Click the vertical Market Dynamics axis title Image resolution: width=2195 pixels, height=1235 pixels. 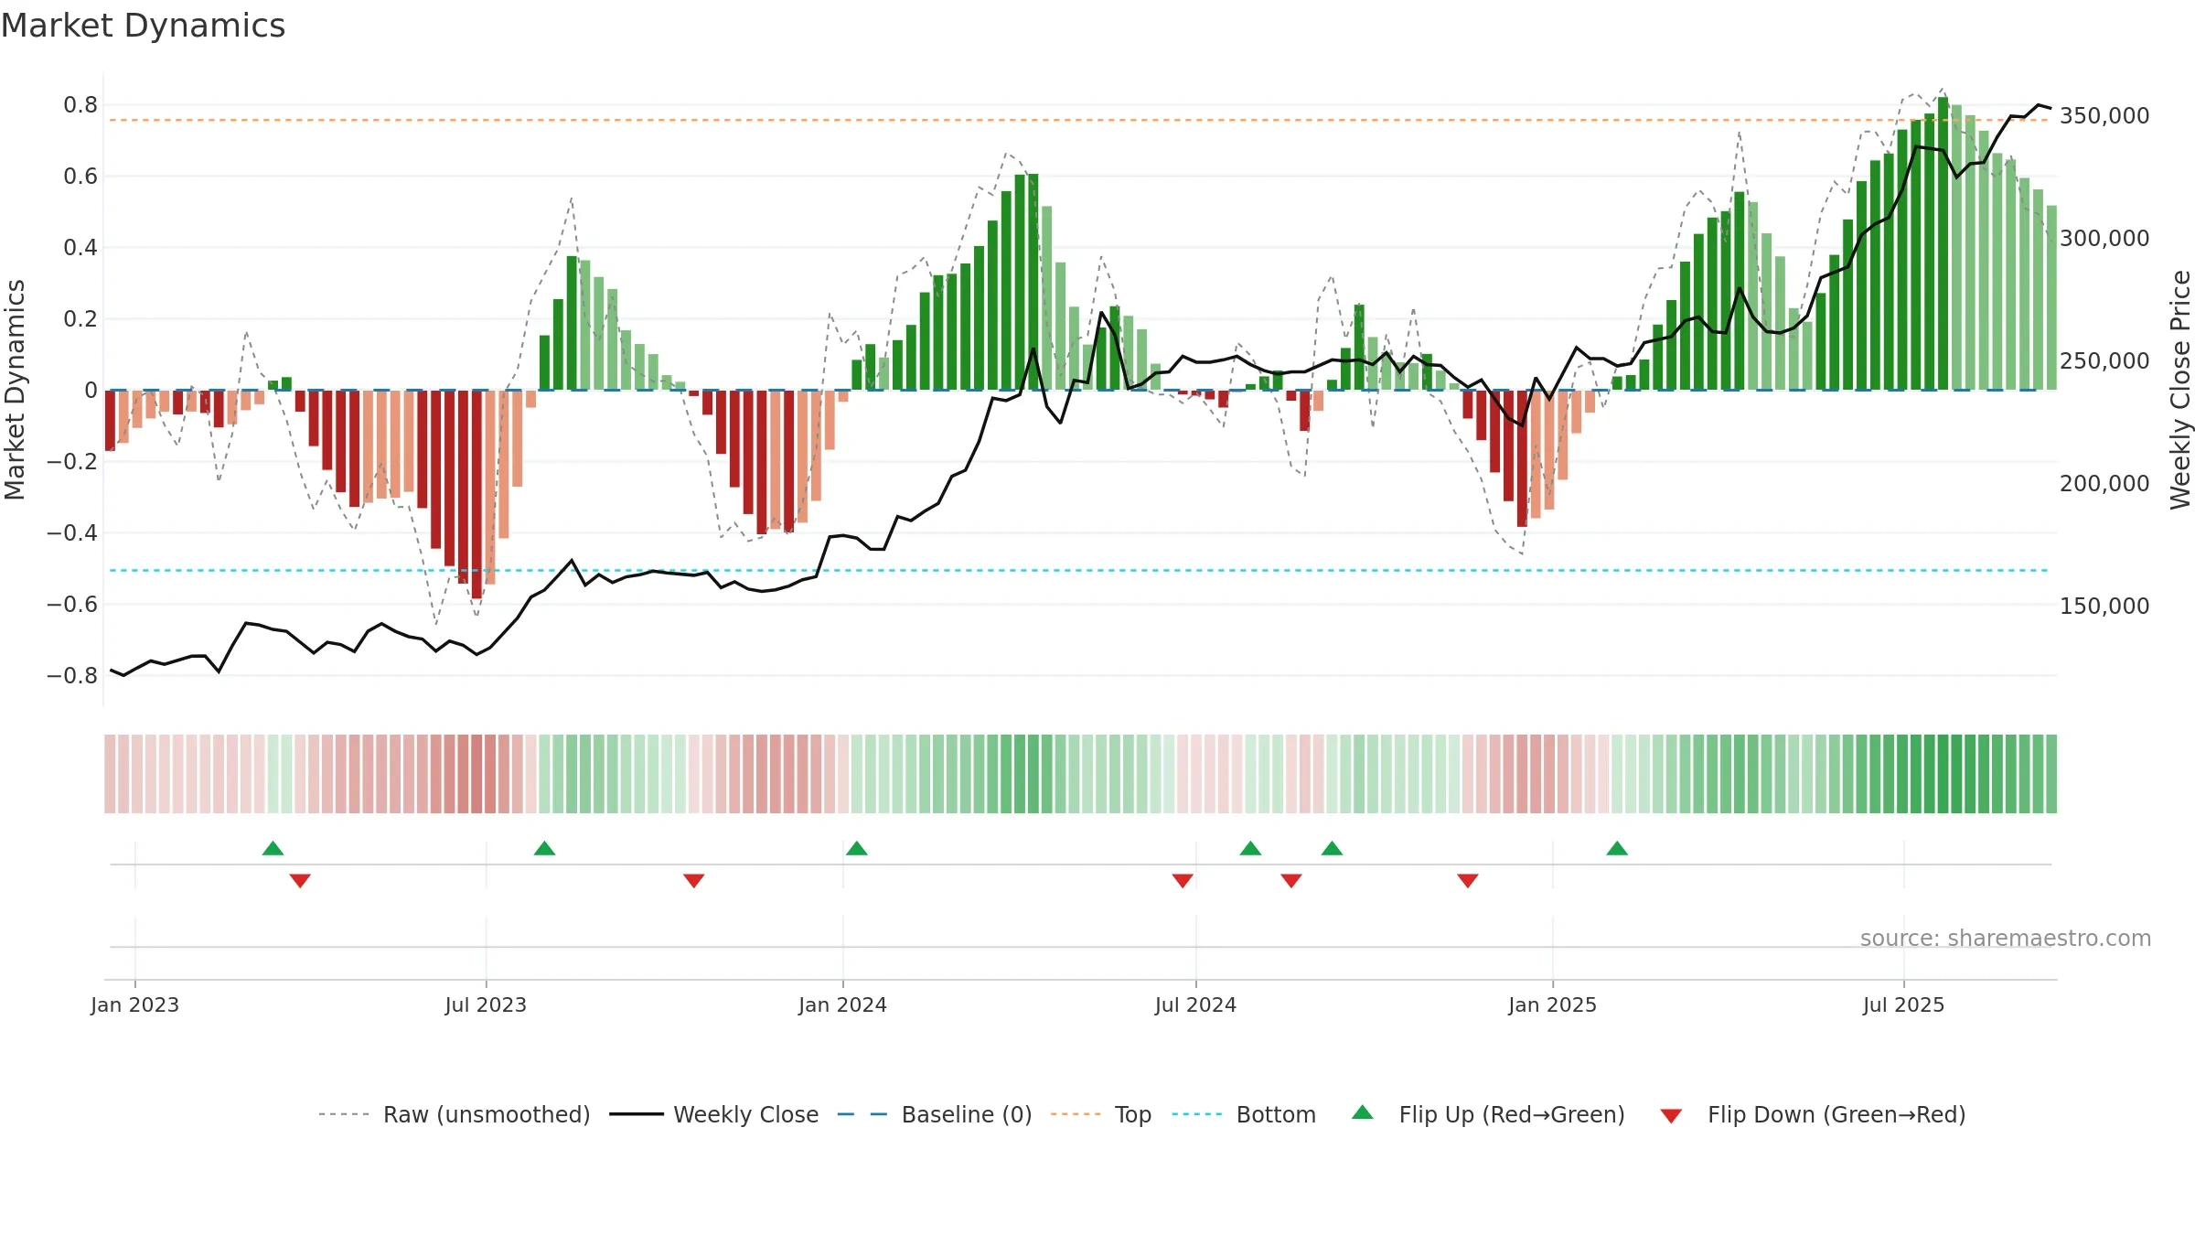(x=15, y=390)
